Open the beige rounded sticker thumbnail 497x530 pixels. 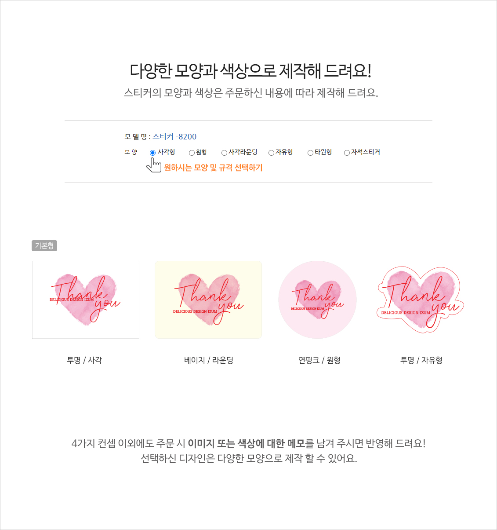[x=208, y=300]
